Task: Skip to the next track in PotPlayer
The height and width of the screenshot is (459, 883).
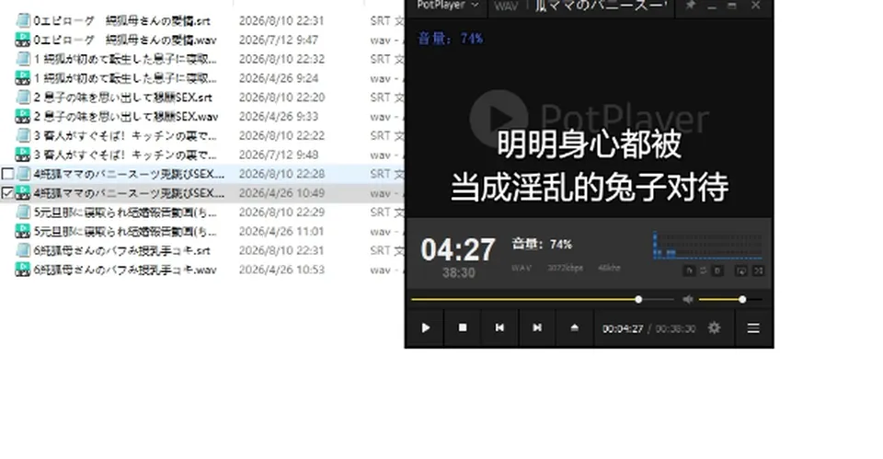Action: (536, 327)
